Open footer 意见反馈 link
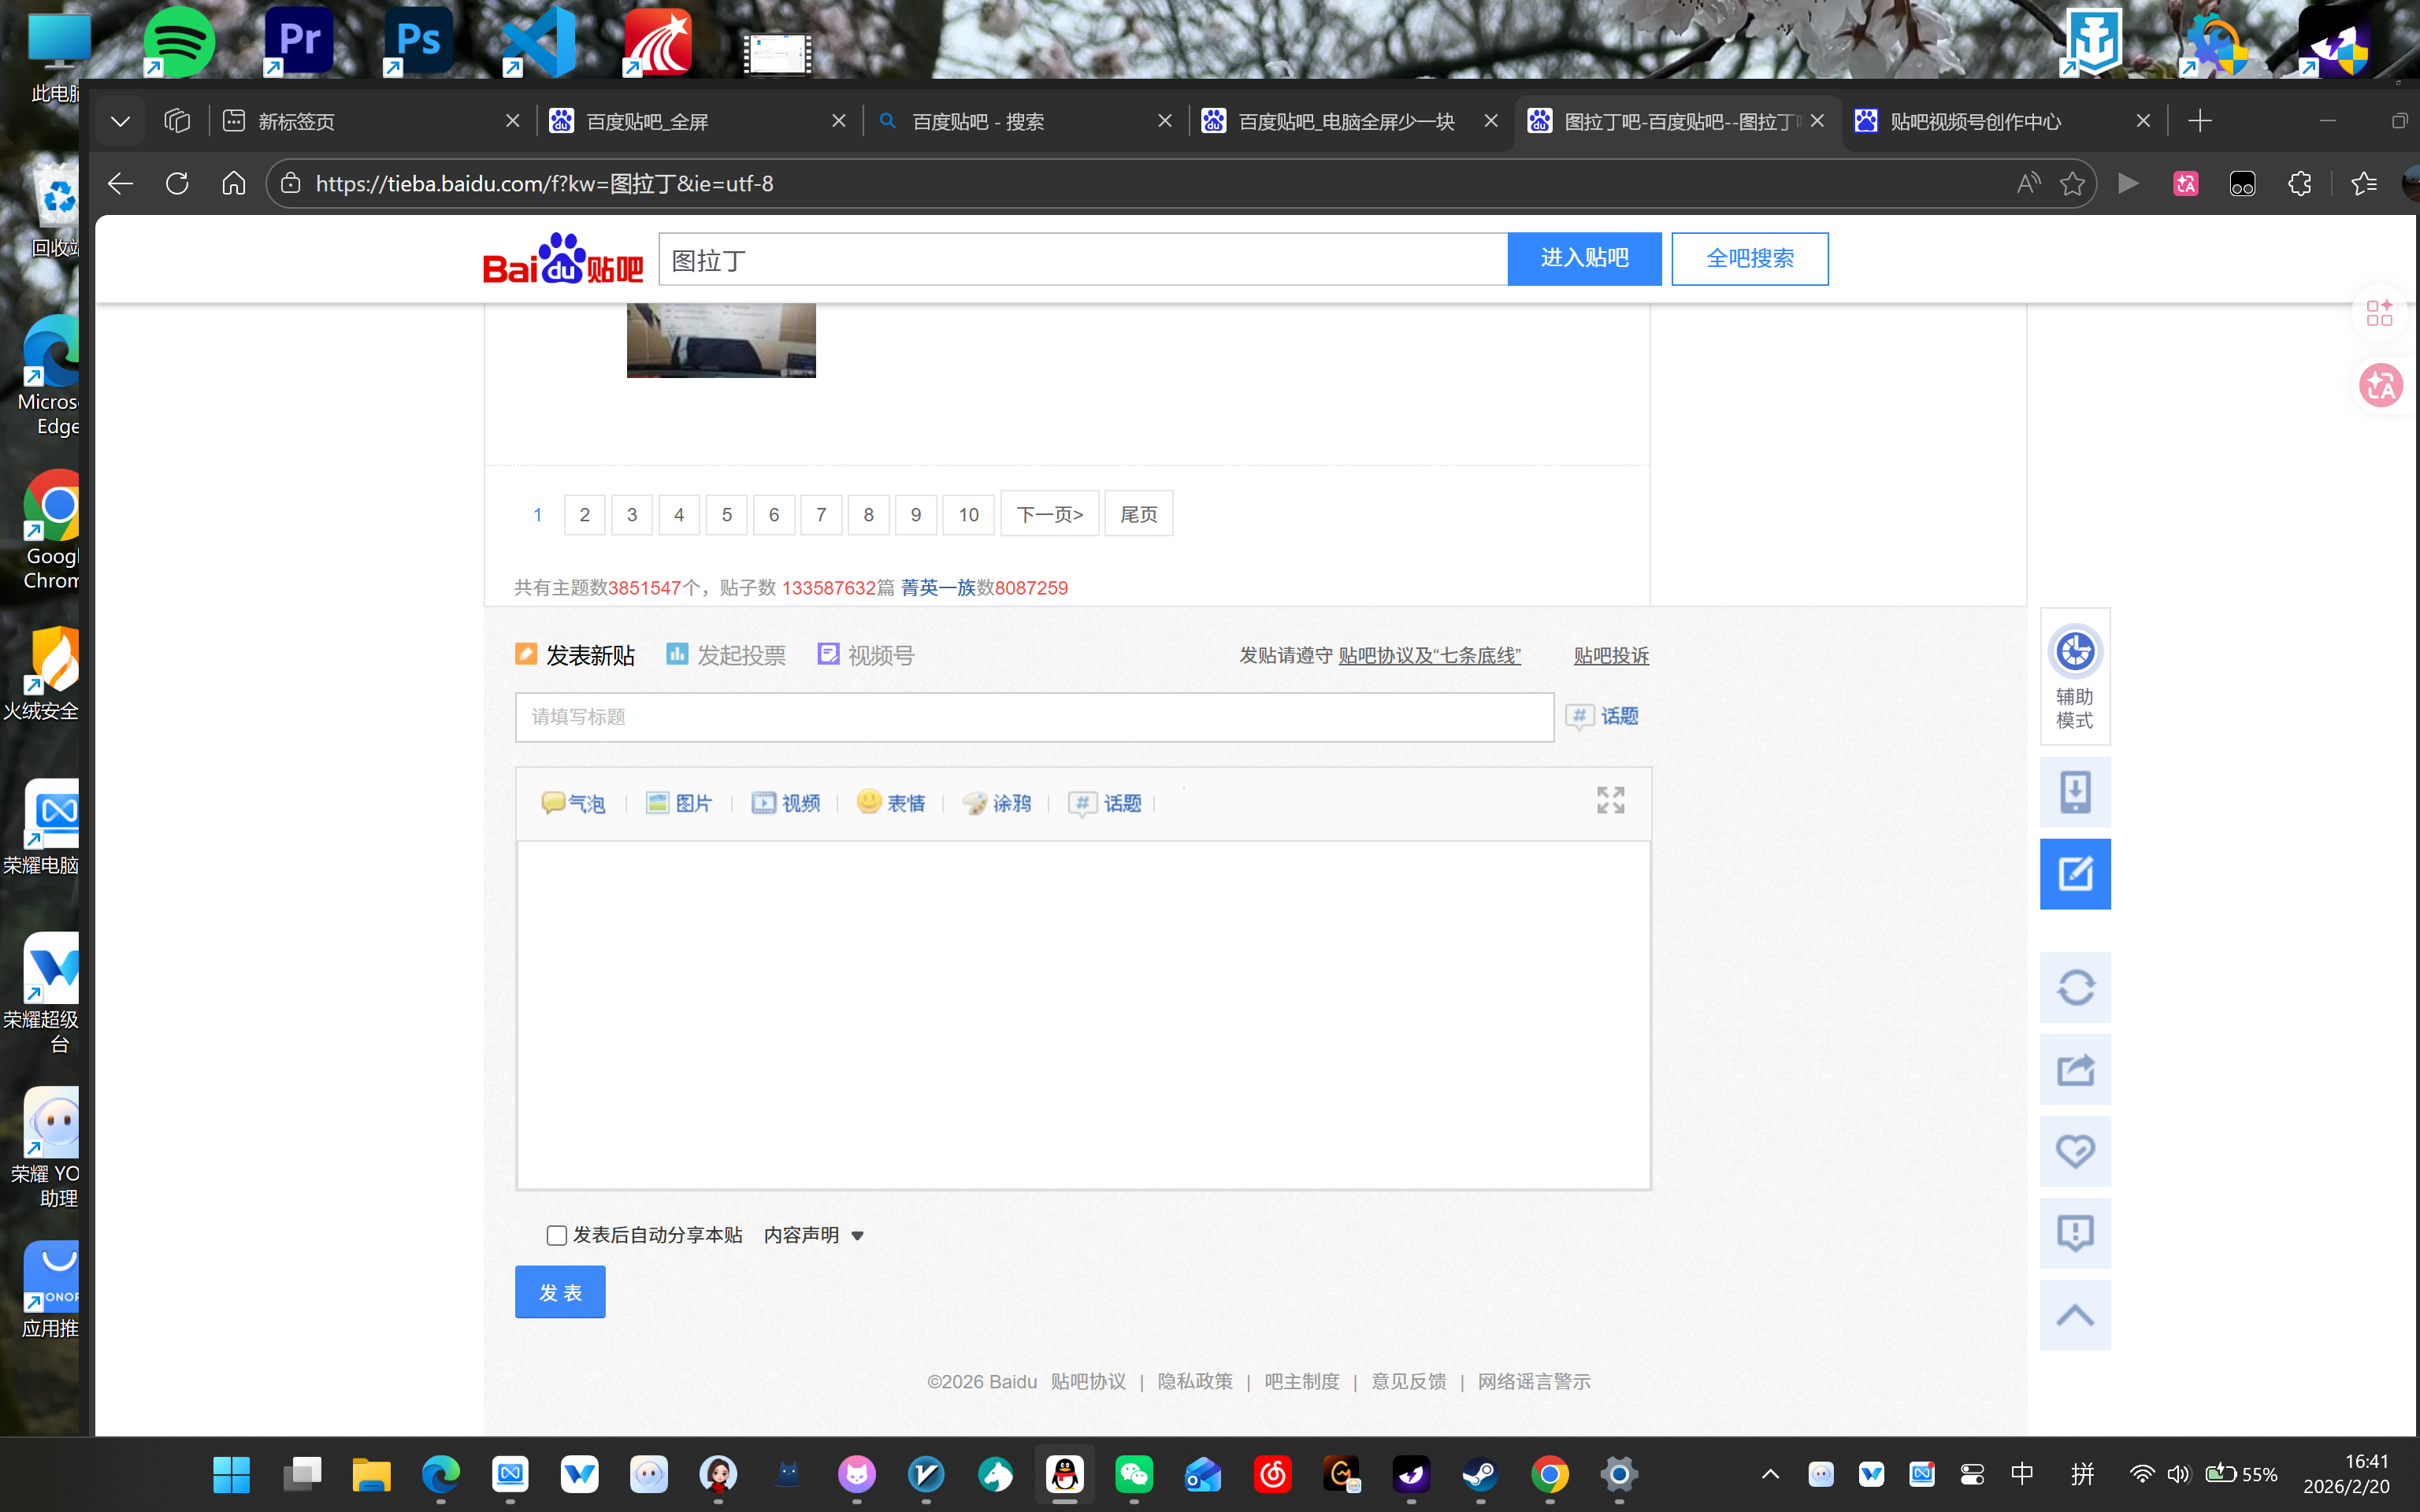The image size is (2420, 1512). 1409,1382
